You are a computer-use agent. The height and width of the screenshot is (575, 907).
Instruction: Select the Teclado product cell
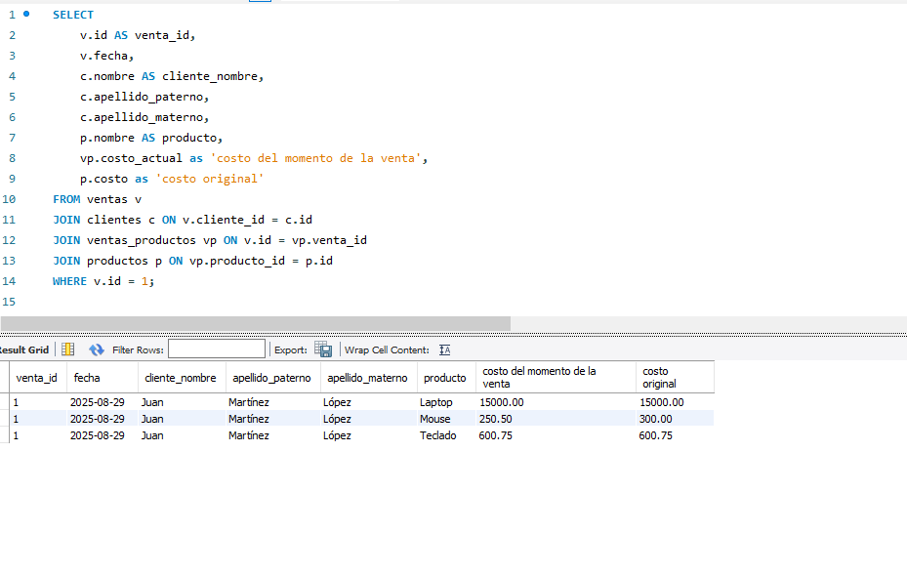coord(438,435)
